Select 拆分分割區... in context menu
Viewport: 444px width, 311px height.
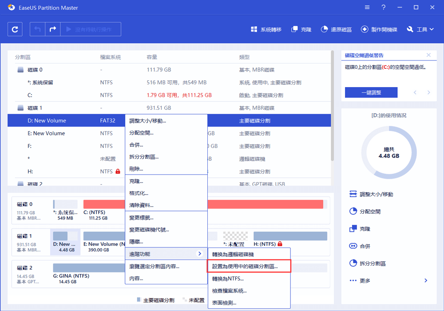point(166,157)
